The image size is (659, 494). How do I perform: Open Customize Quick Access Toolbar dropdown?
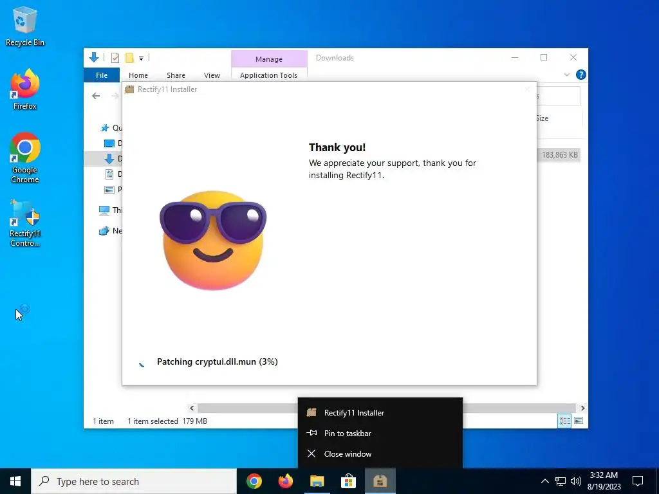[141, 58]
